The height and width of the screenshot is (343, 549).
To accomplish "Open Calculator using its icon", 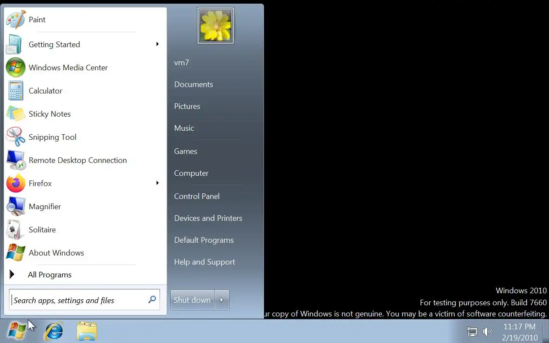I will point(16,90).
